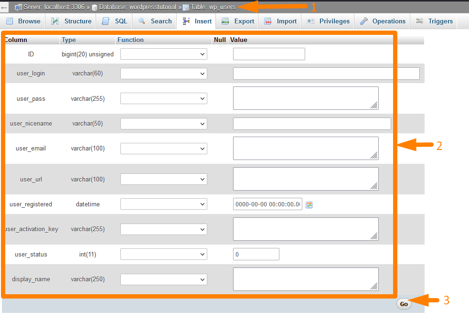469x321 pixels.
Task: Open function dropdown for user_registered
Action: 164,204
